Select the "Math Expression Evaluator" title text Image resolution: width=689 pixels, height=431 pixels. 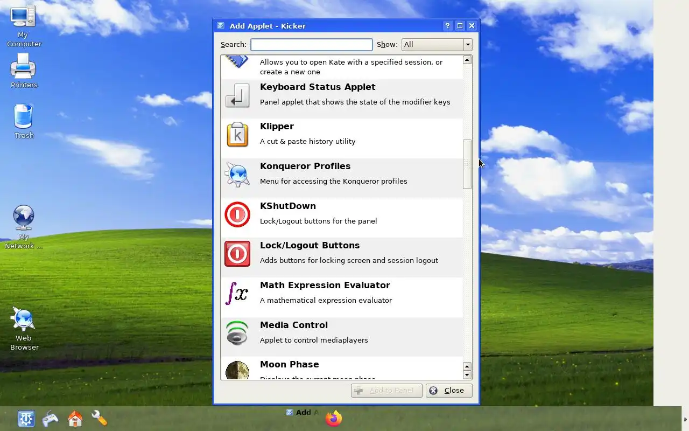(325, 285)
